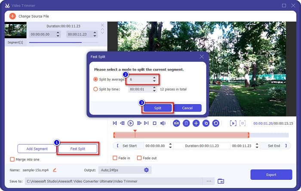Toggle the Fade out checkbox
The height and width of the screenshot is (191, 301).
(x=139, y=158)
